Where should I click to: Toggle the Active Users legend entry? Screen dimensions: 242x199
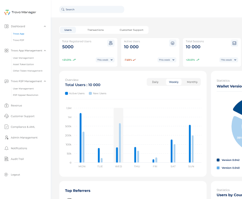pyautogui.click(x=75, y=93)
